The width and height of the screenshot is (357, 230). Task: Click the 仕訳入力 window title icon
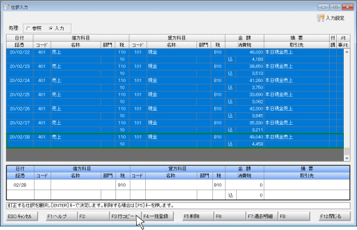click(x=7, y=7)
